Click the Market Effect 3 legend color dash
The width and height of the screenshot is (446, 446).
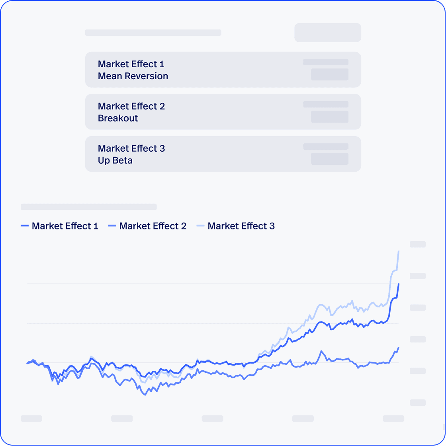coord(201,226)
